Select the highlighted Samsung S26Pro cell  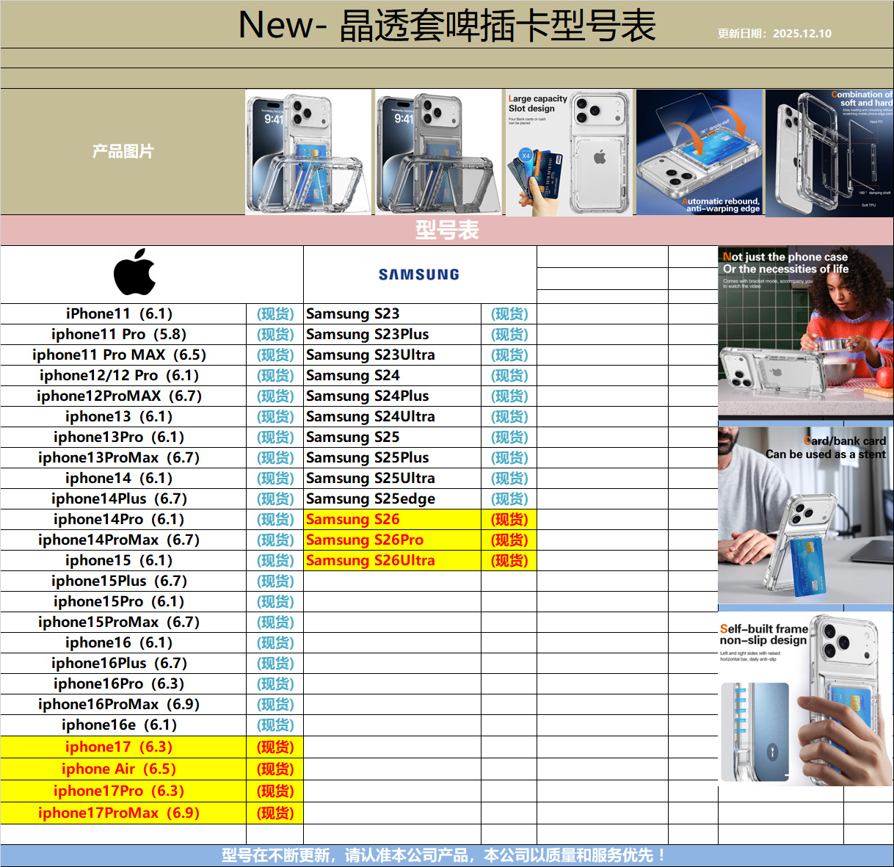point(393,540)
